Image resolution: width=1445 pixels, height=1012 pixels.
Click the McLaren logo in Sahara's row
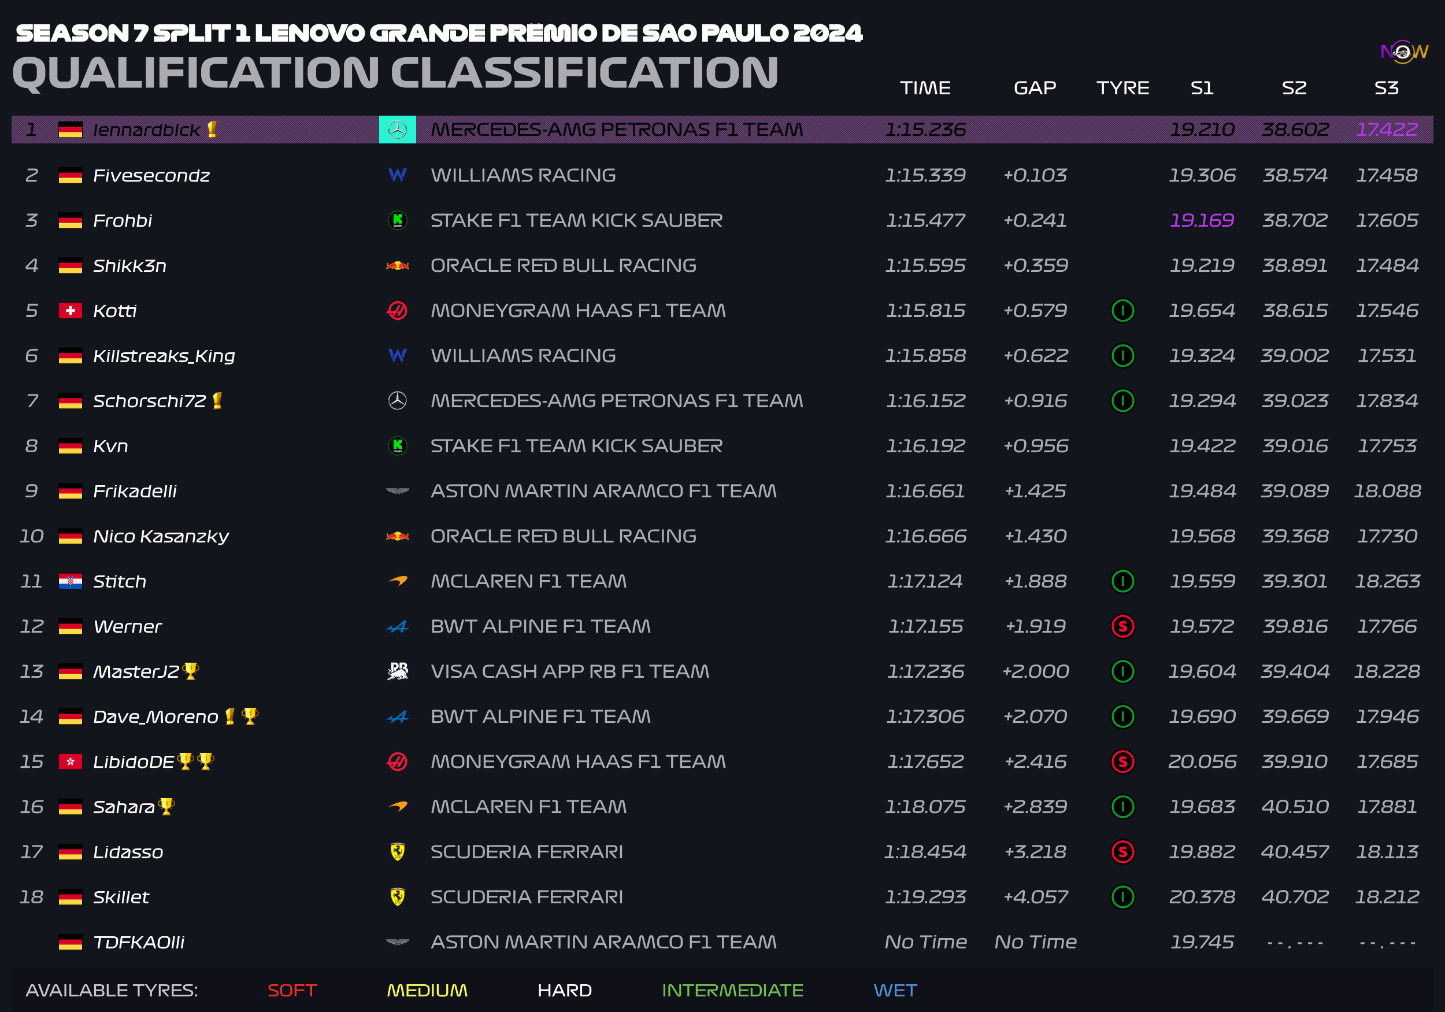tap(397, 806)
